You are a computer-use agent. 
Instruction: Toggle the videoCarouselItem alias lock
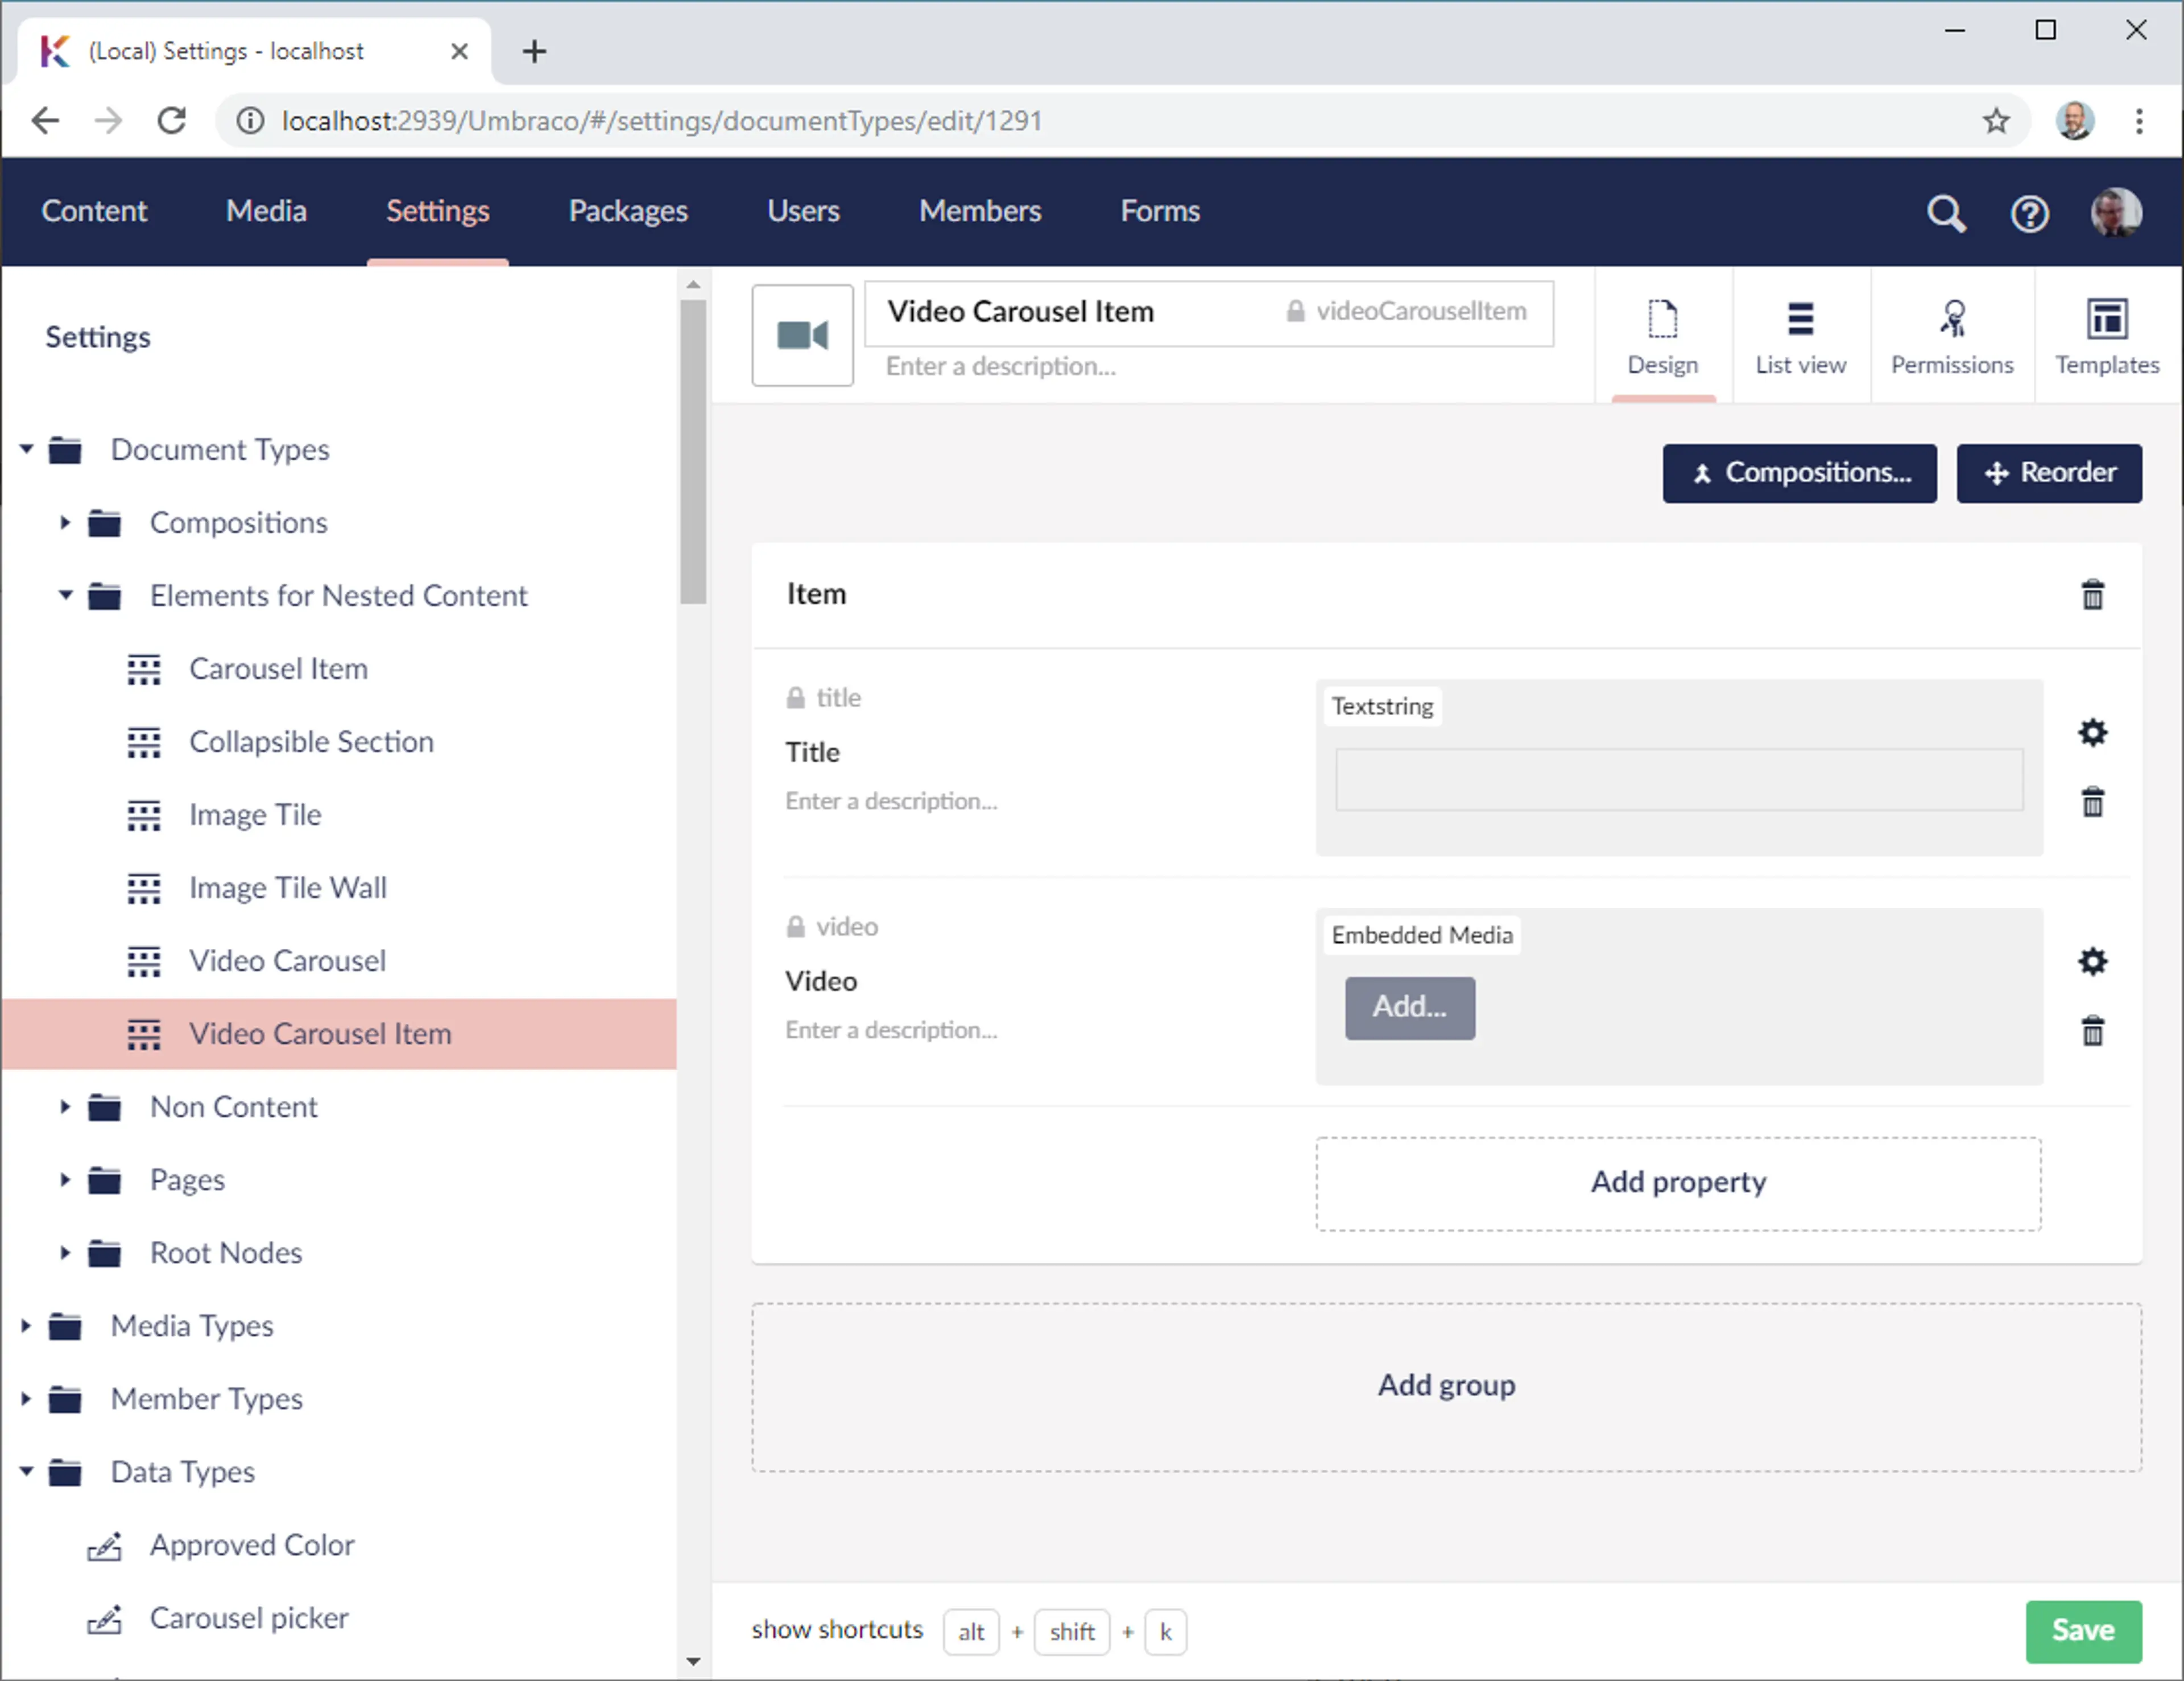pos(1295,311)
